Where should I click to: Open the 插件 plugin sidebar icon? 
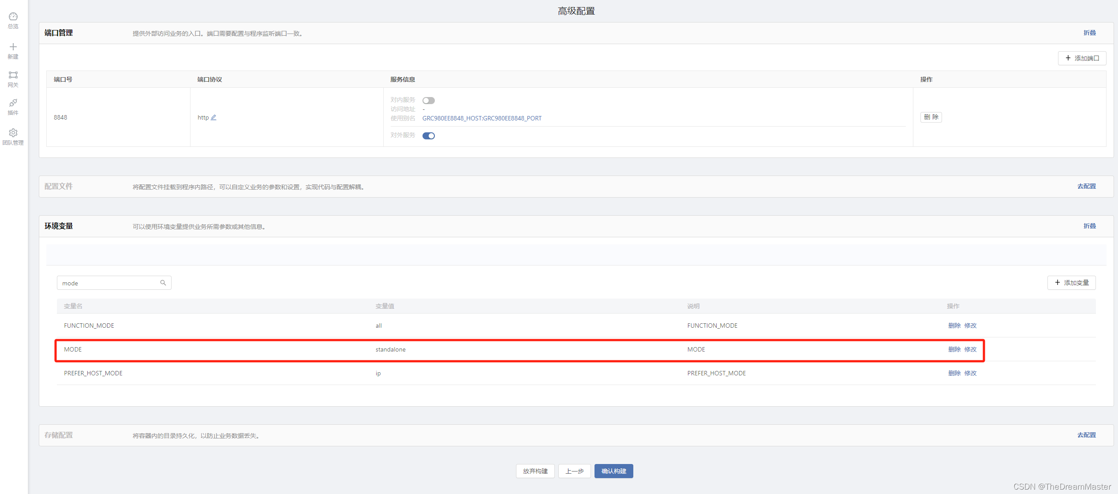tap(13, 107)
